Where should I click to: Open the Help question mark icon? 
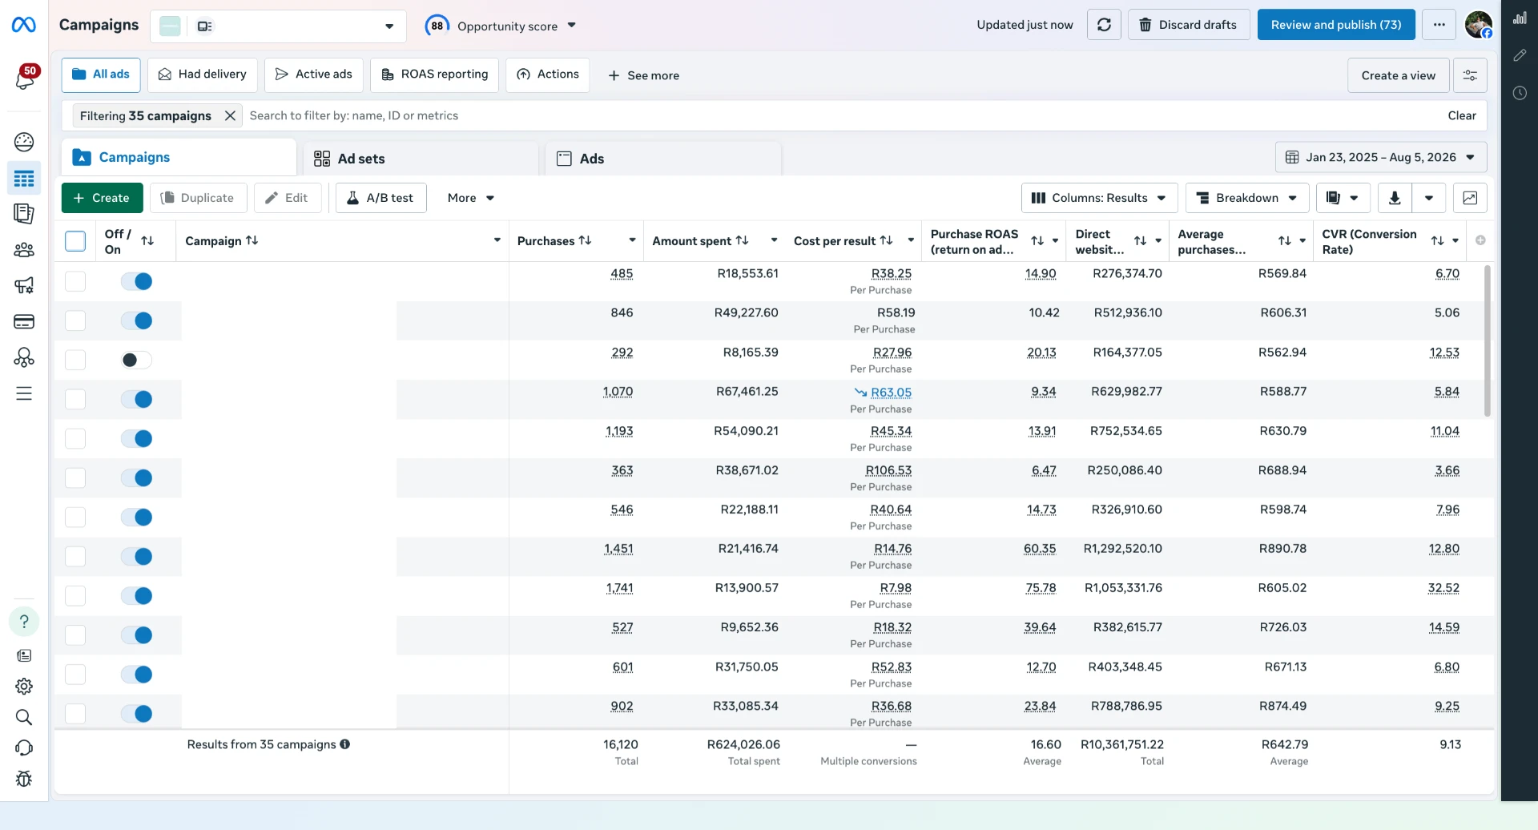point(24,622)
